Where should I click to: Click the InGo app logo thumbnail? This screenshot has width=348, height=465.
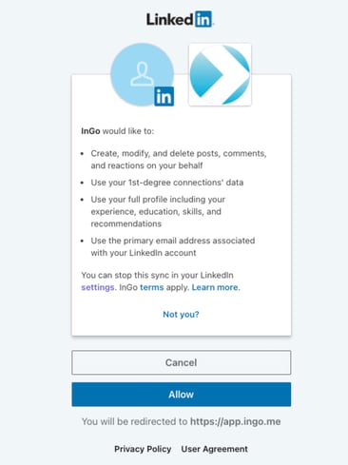coord(220,74)
